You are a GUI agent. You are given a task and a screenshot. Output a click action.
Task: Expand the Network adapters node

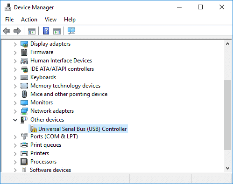(15, 111)
